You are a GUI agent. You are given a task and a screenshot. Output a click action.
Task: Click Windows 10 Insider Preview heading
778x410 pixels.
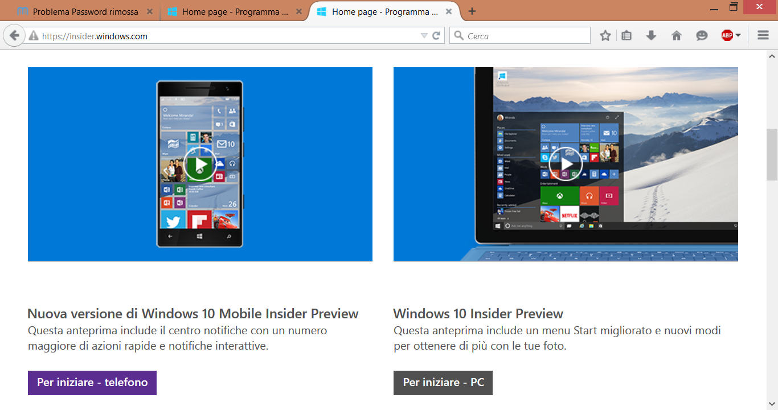478,314
